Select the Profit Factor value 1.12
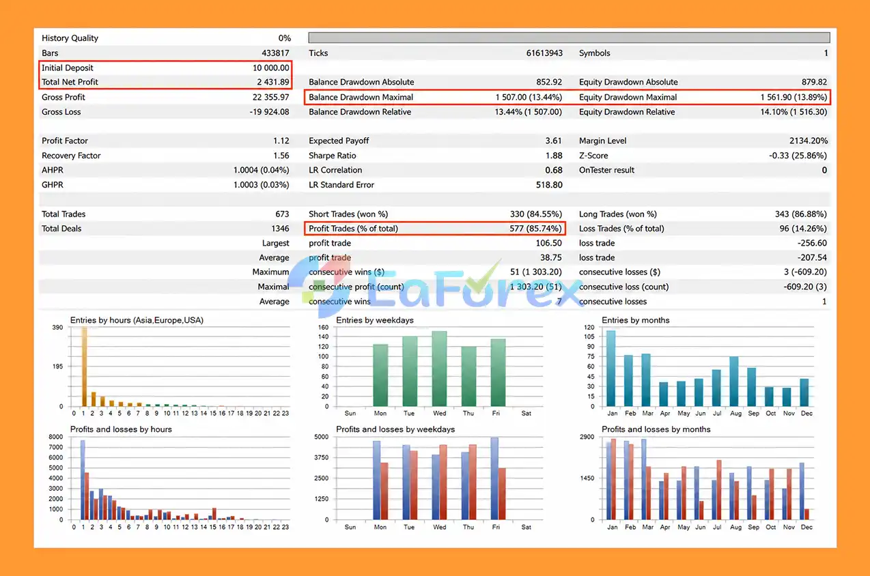Viewport: 870px width, 576px height. (x=281, y=141)
